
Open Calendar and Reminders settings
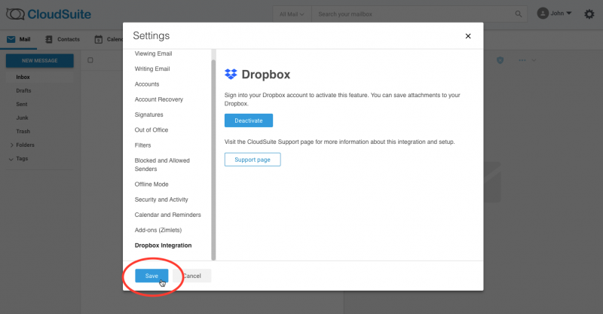click(x=167, y=215)
